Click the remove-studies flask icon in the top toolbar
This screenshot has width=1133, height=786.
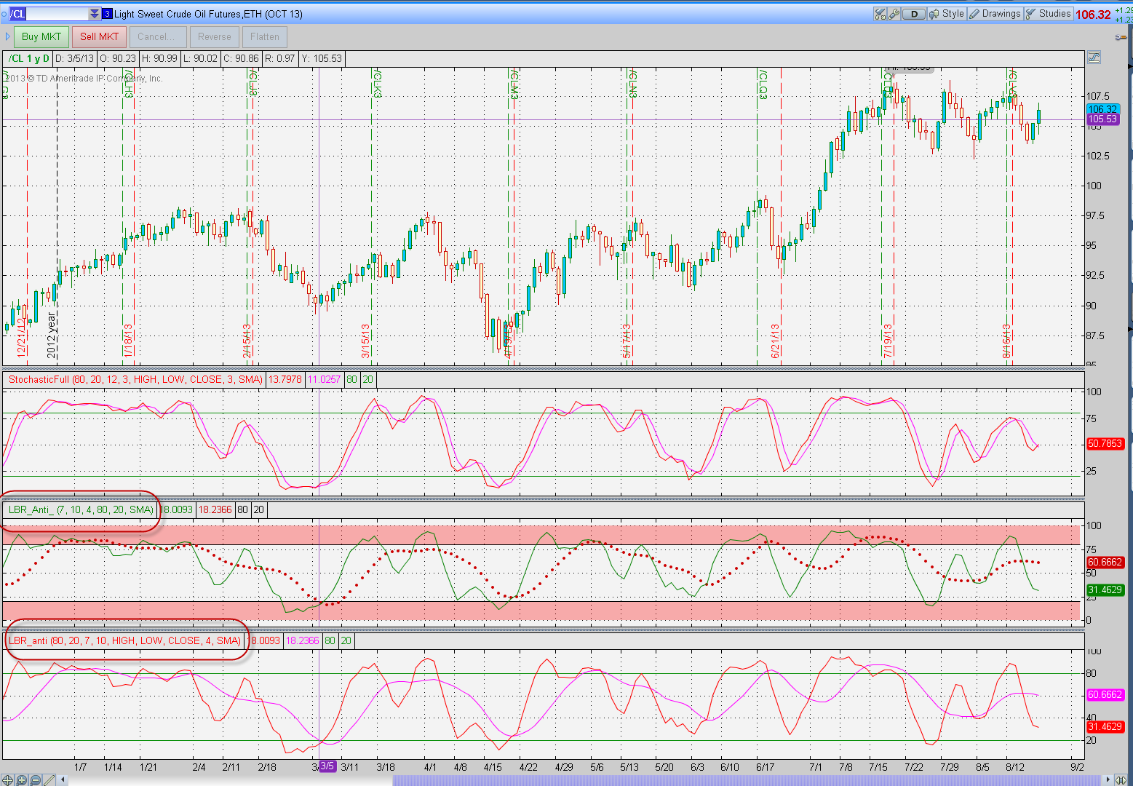coord(880,14)
